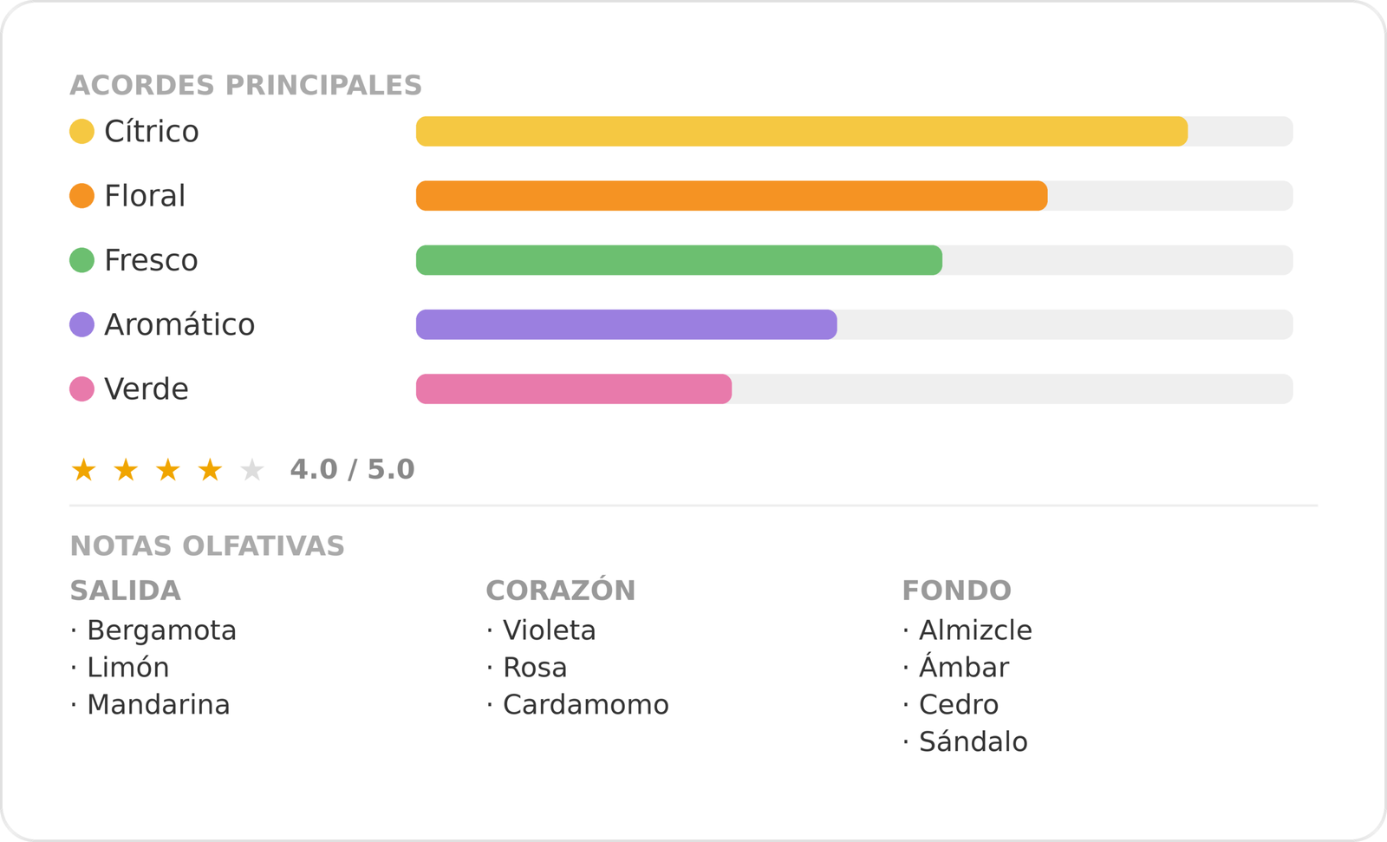Click the purple Aromático accord bar
1387x842 pixels.
(626, 324)
